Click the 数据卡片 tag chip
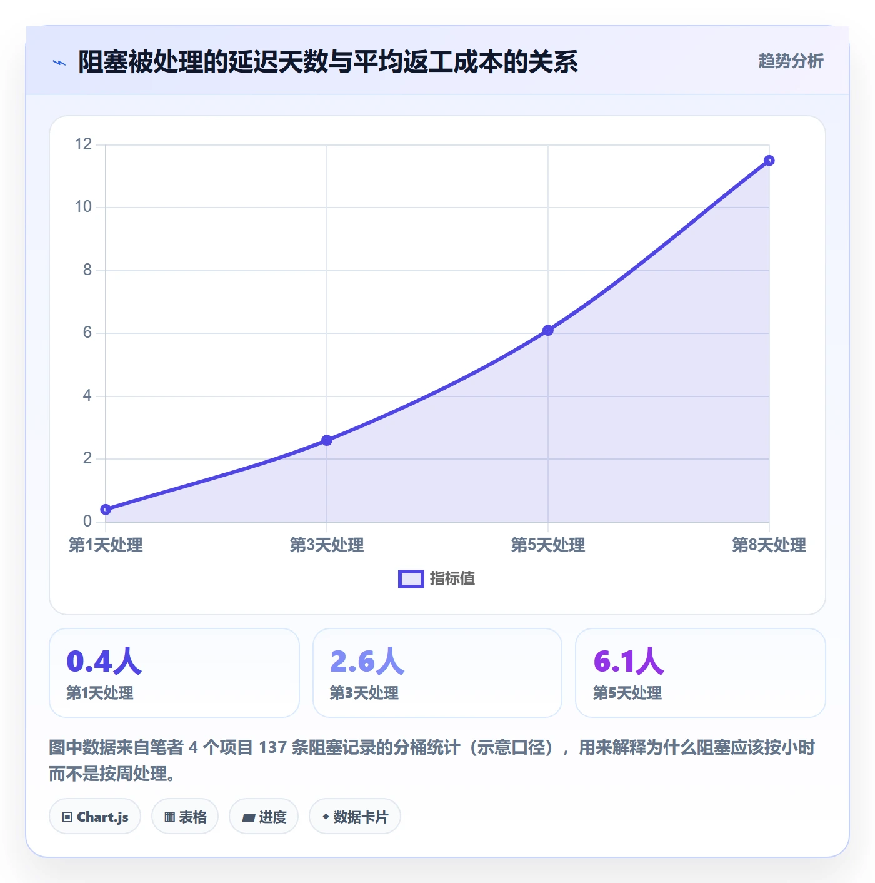875x883 pixels. 355,817
